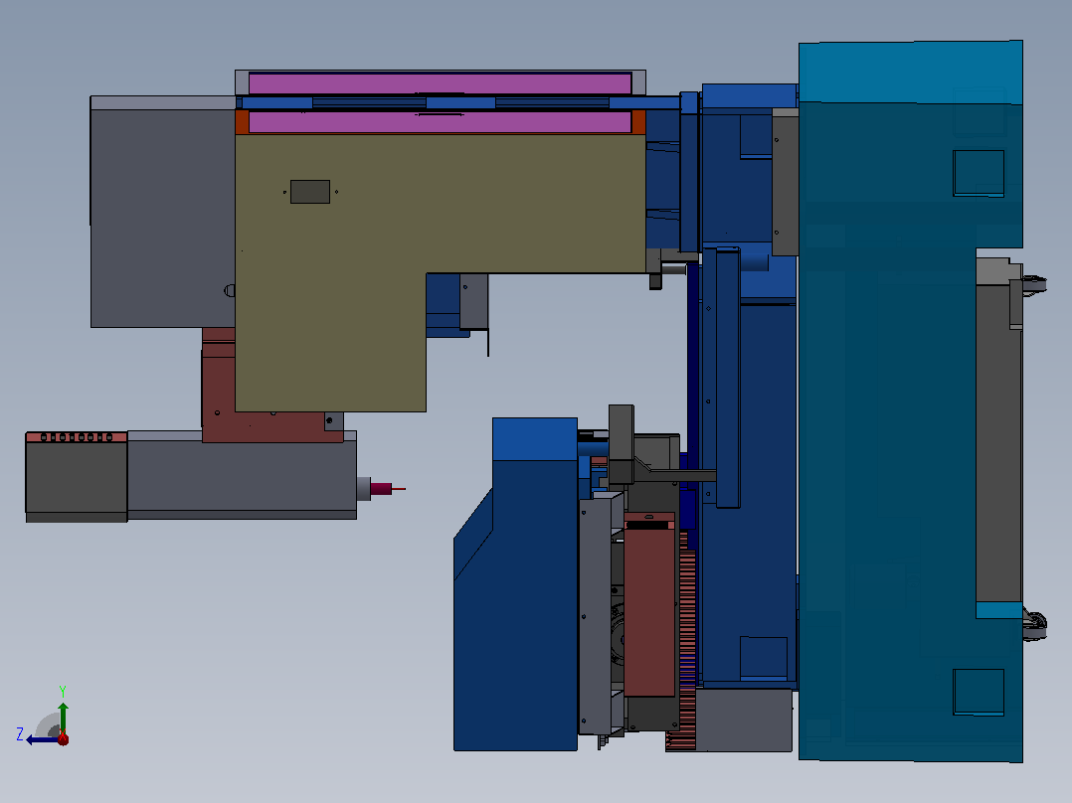Click the upper caster wheel on the right edge
The height and width of the screenshot is (803, 1072).
[1034, 284]
